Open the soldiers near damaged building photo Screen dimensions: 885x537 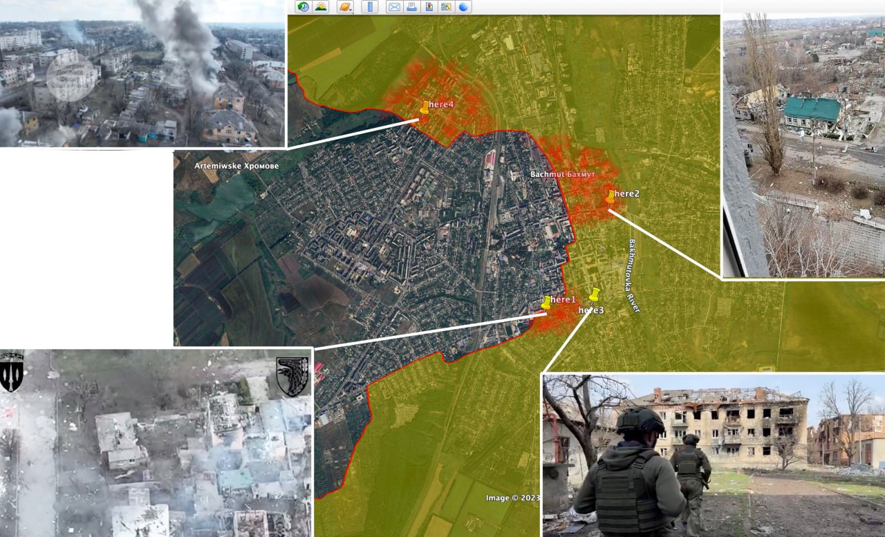click(x=713, y=455)
